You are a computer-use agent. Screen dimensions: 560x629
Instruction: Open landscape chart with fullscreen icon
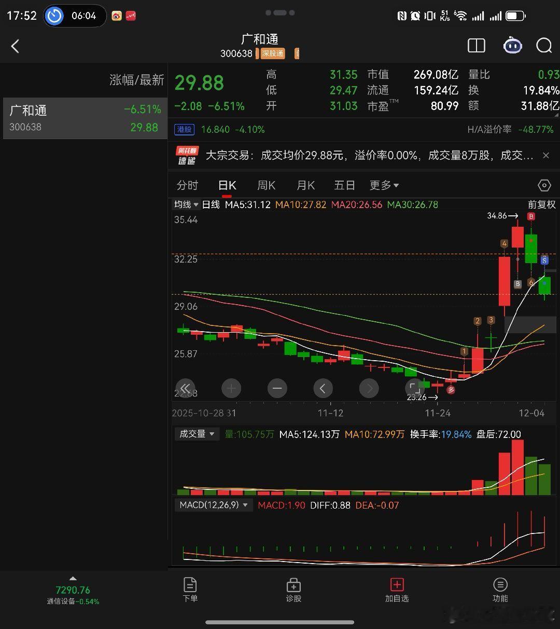click(415, 388)
